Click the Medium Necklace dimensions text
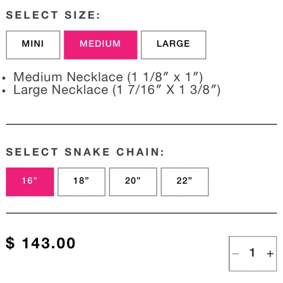The image size is (283, 283). 108,77
